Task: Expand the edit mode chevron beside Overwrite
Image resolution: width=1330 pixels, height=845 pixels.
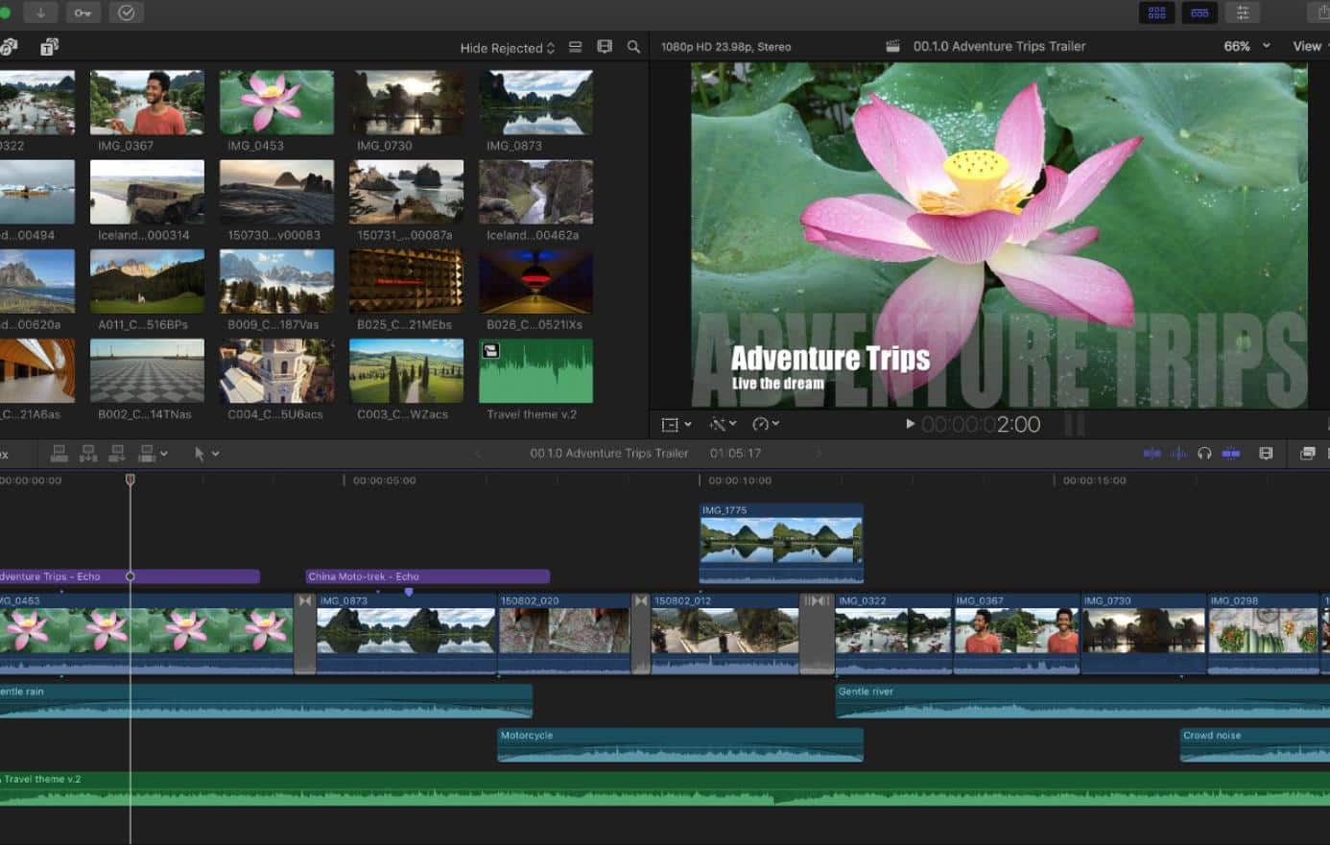Action: [164, 454]
